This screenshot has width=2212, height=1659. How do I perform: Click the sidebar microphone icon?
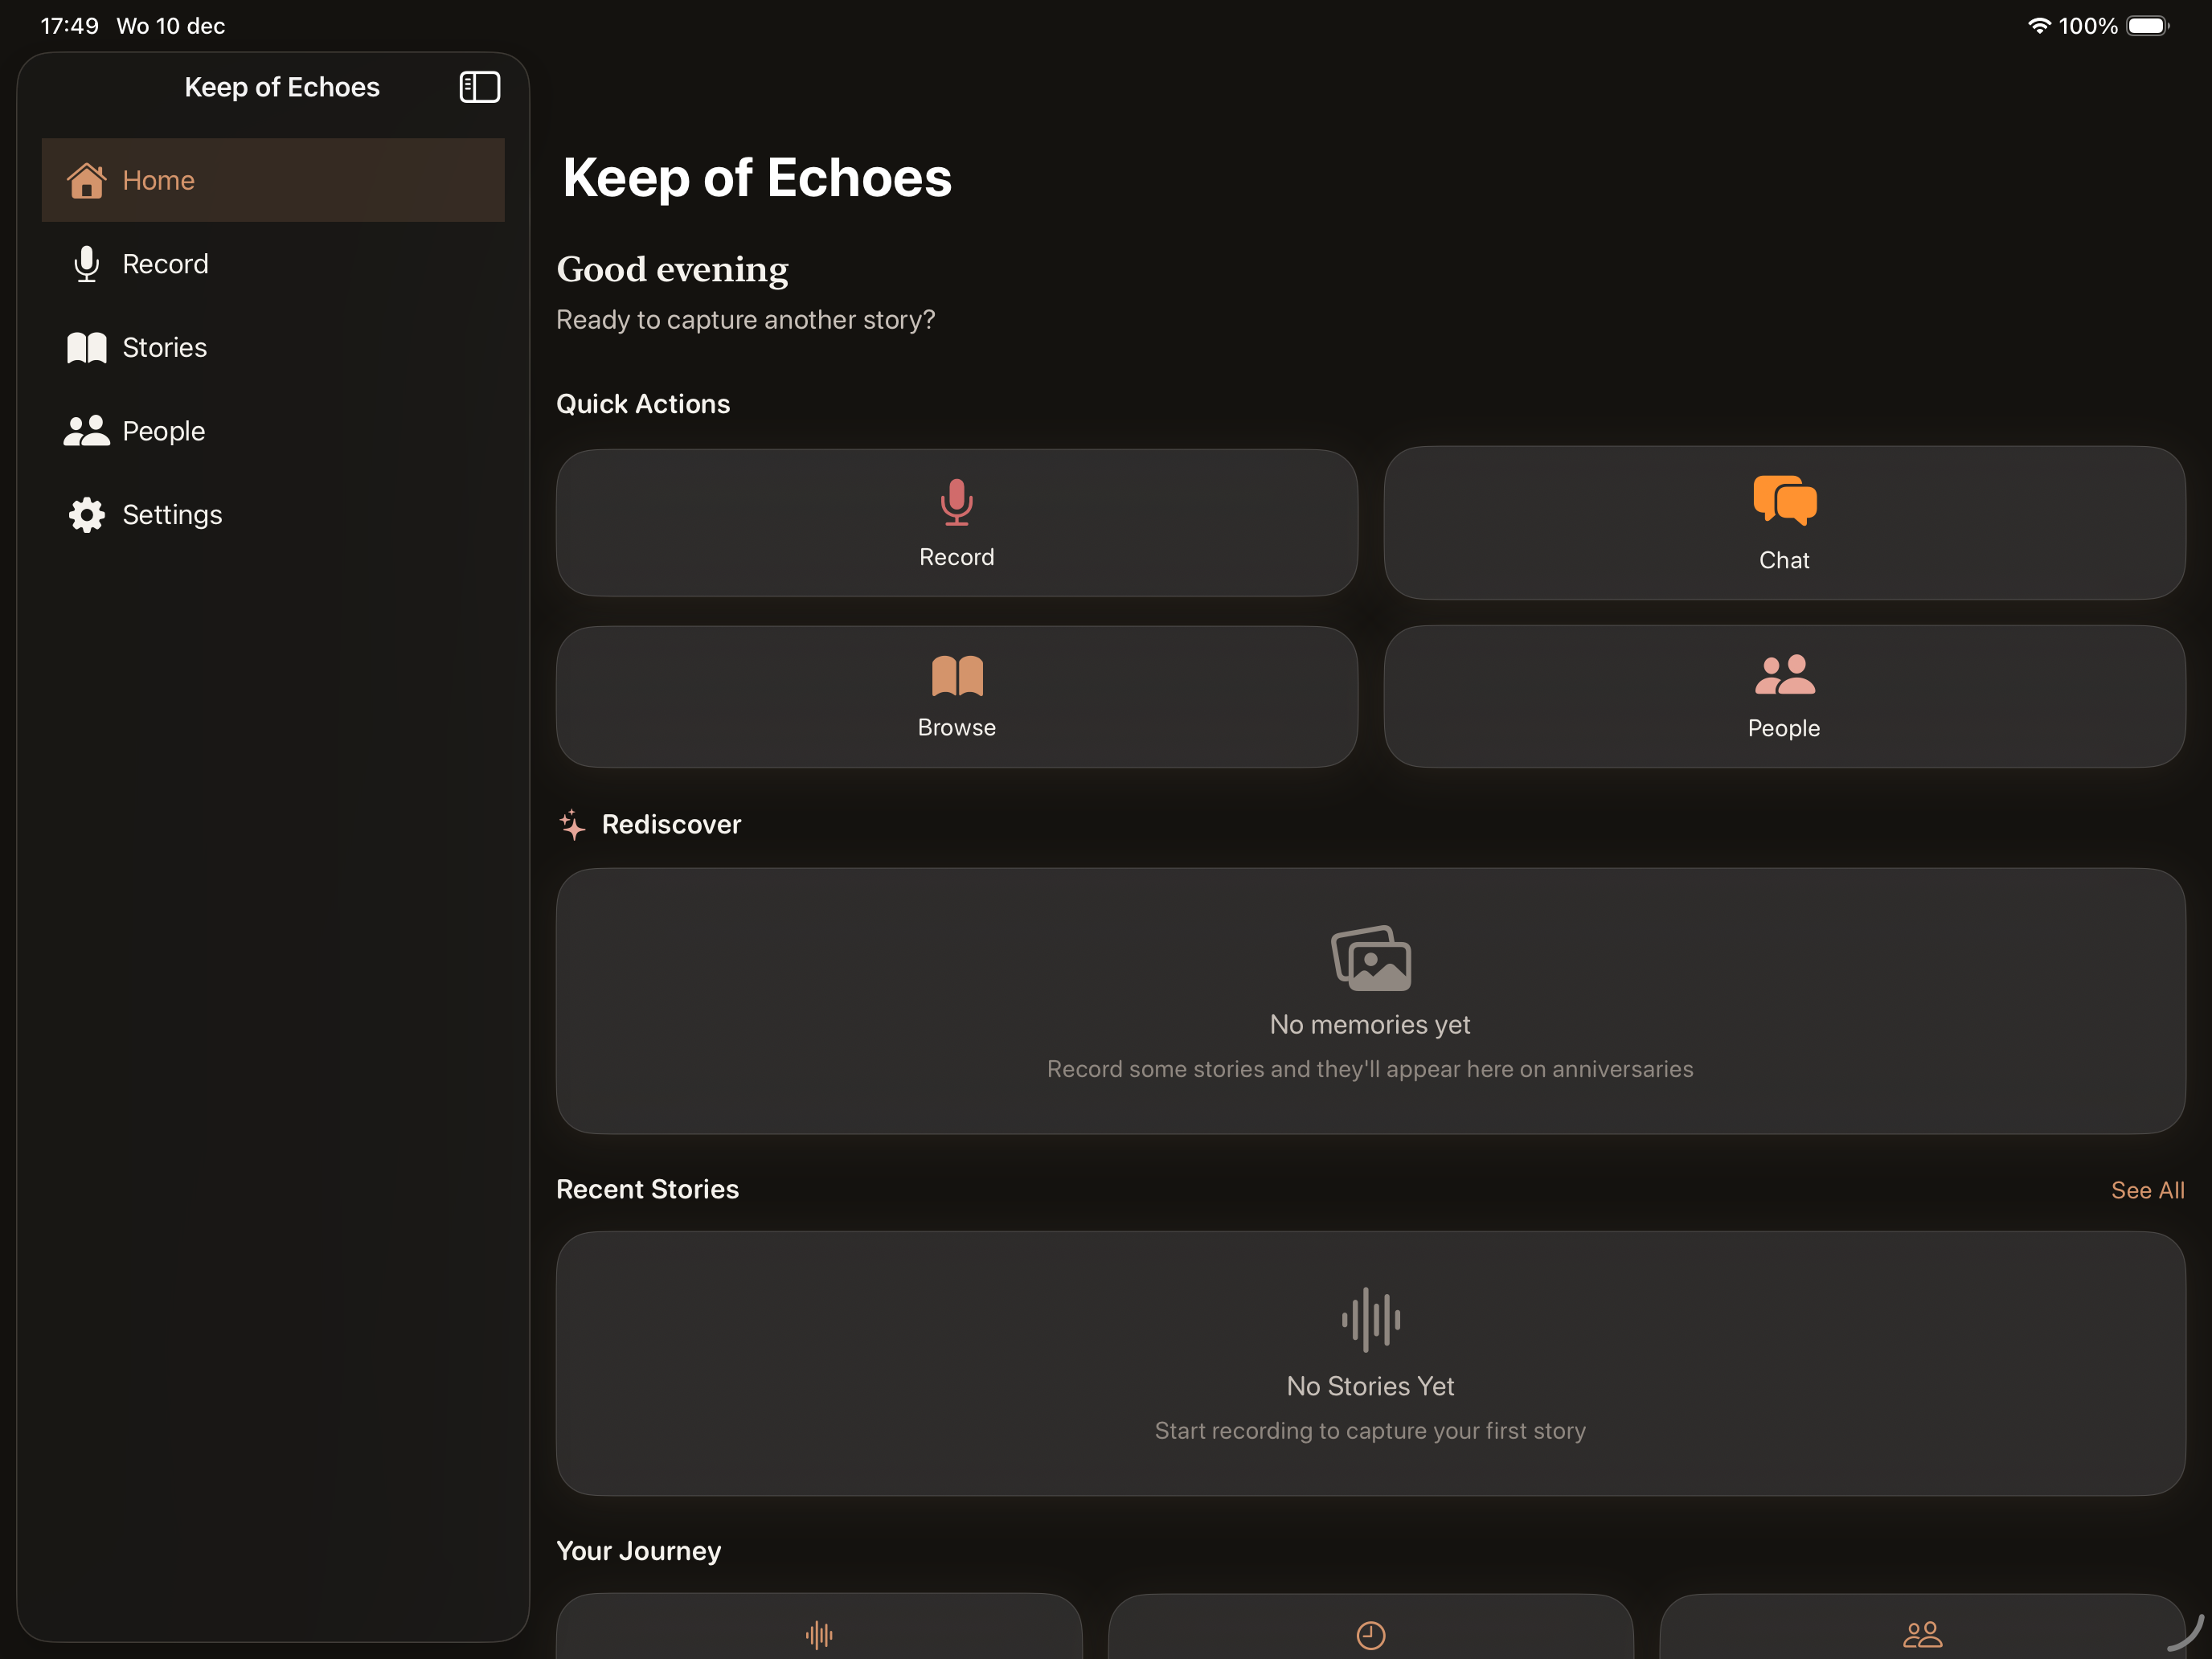coord(86,264)
